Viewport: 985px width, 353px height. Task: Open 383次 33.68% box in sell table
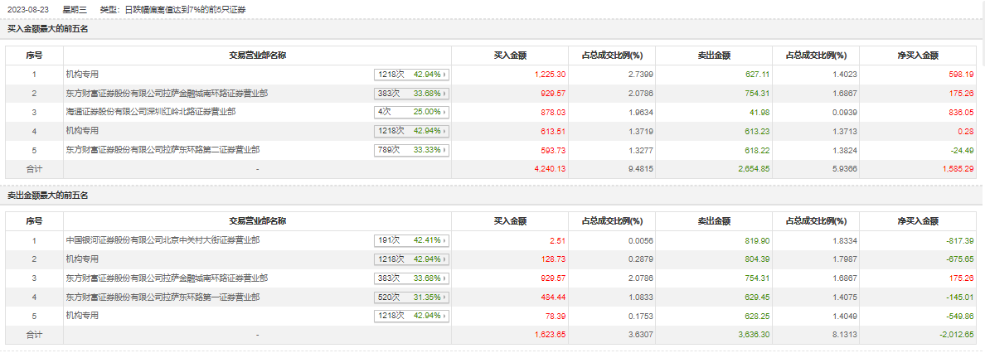411,278
